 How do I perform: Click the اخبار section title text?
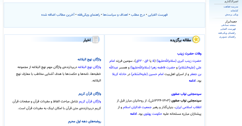click(87, 40)
